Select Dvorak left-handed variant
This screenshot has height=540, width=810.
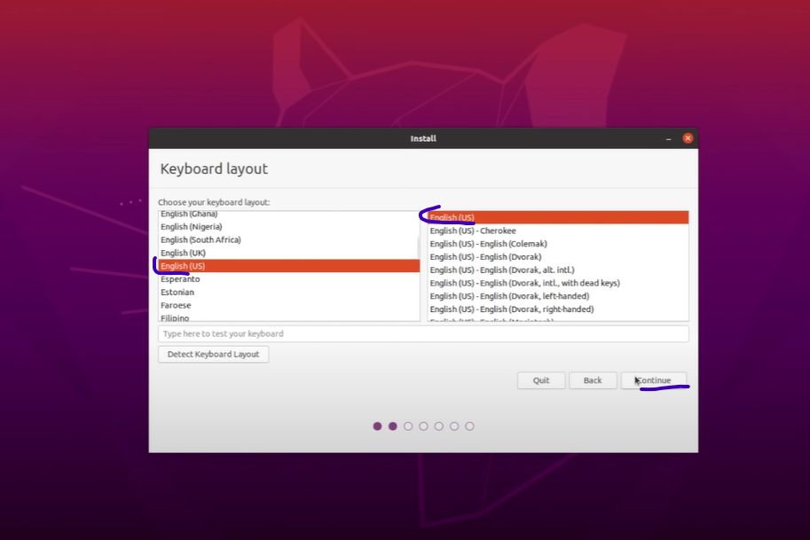coord(509,296)
